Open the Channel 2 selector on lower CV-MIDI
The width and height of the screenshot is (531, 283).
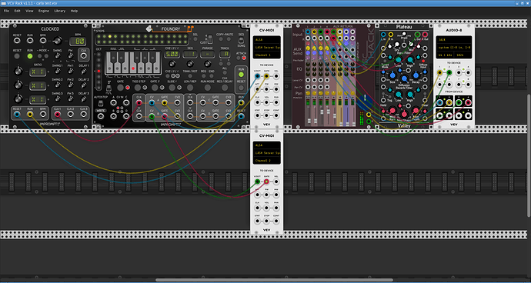coord(266,161)
